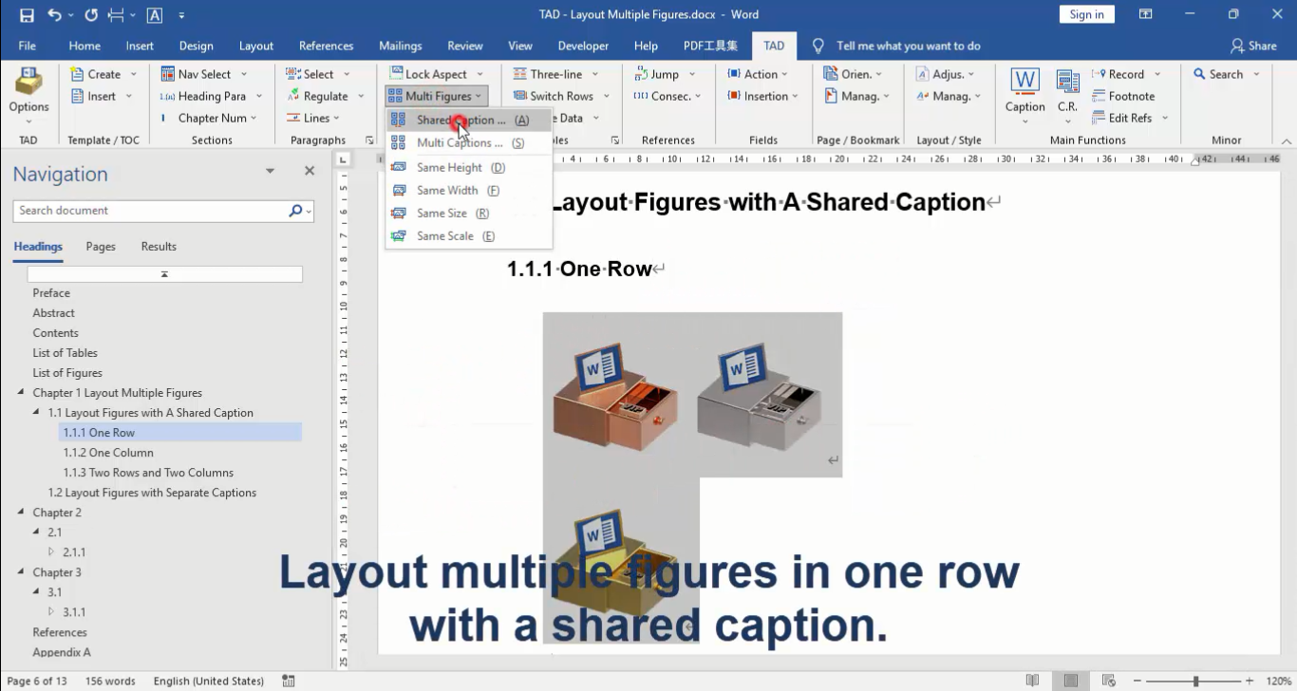Click the Undo icon
This screenshot has height=691, width=1297.
tap(55, 15)
